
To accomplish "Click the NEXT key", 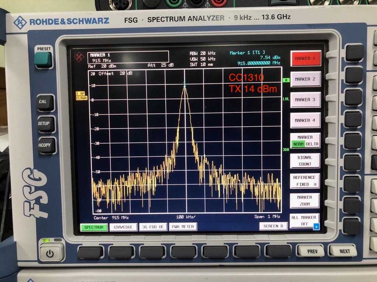I will point(344,251).
